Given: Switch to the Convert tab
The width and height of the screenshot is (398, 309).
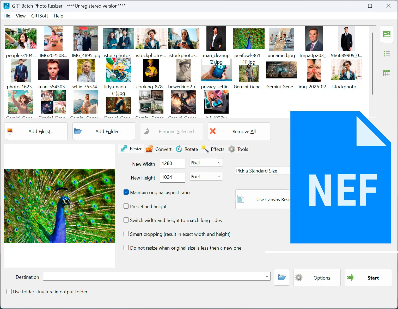Looking at the screenshot, I should (159, 149).
